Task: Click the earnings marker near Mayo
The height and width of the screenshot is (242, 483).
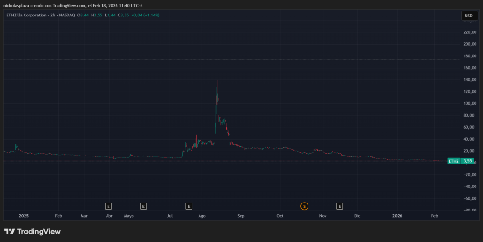Action: tap(143, 206)
